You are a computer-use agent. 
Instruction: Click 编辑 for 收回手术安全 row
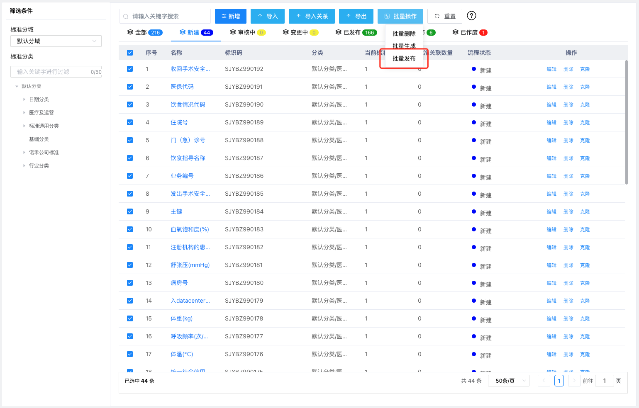[x=551, y=69]
